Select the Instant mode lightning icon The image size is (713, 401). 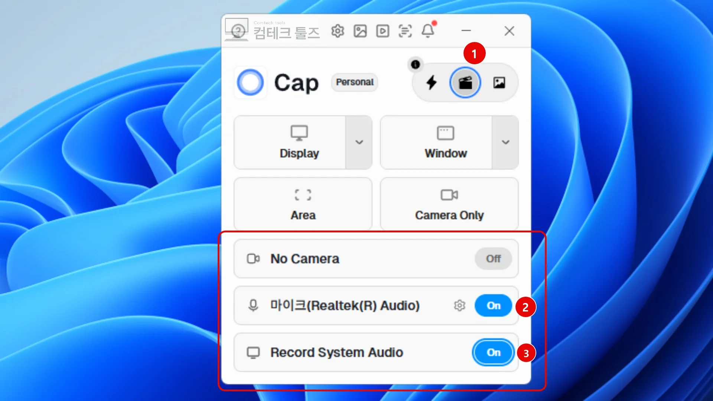pos(432,82)
